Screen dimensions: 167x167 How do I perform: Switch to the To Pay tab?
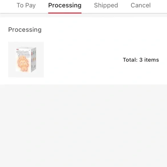tap(26, 5)
